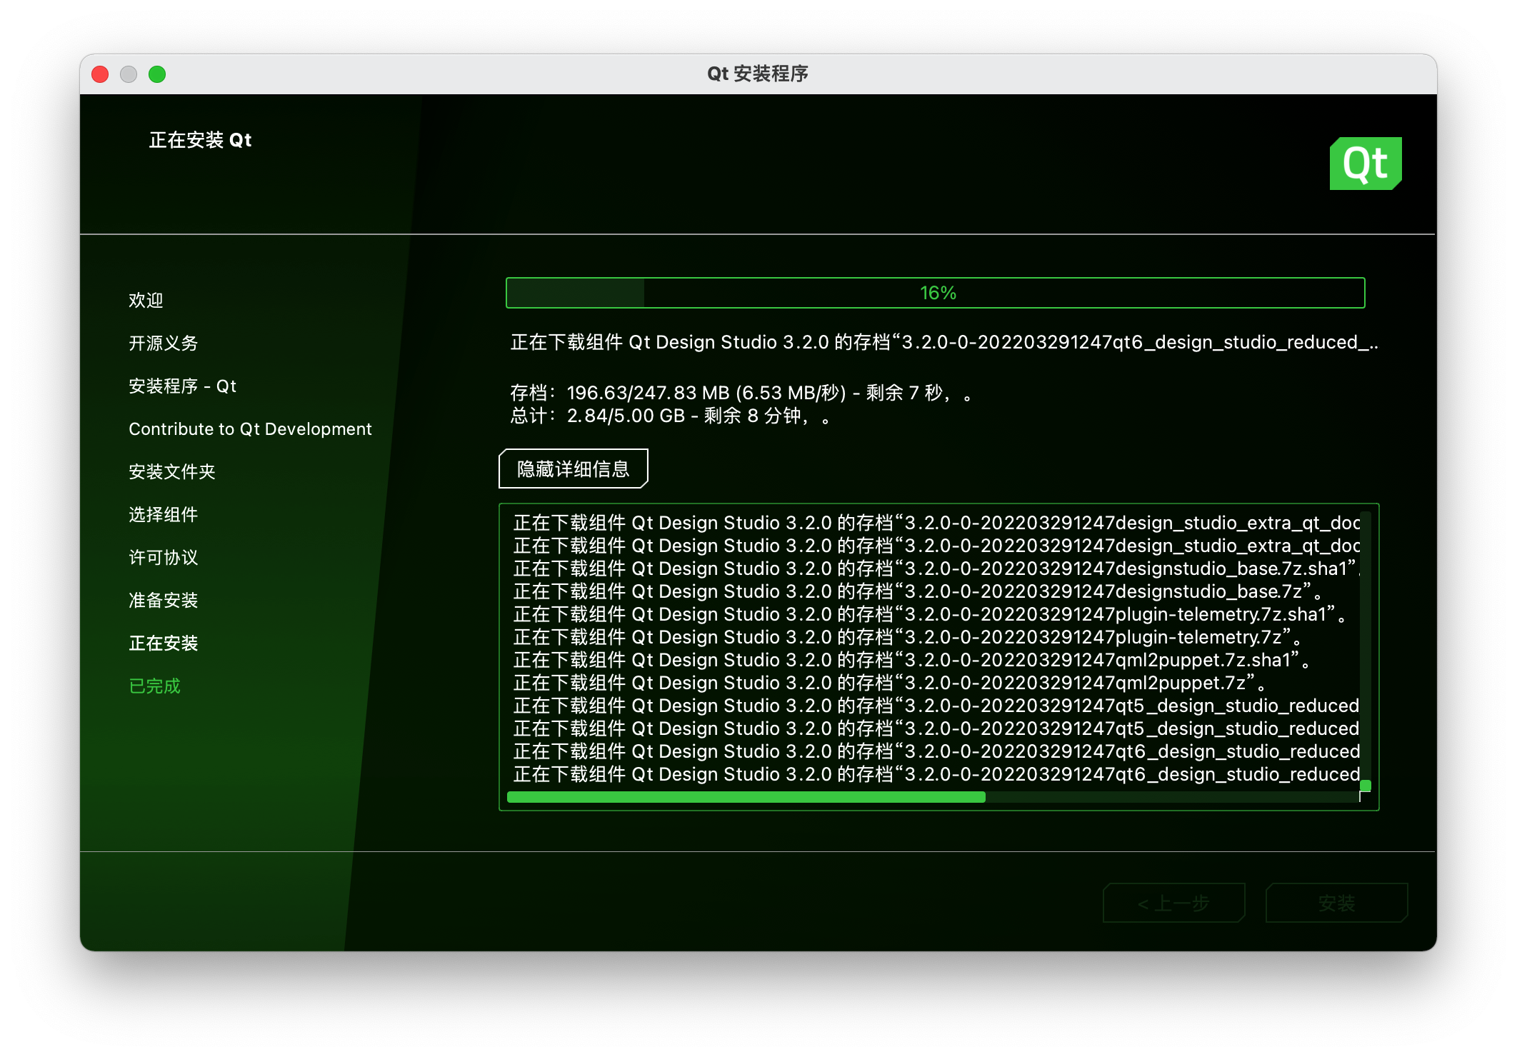Image resolution: width=1517 pixels, height=1057 pixels.
Task: Click the gray minimize window button
Action: [x=129, y=74]
